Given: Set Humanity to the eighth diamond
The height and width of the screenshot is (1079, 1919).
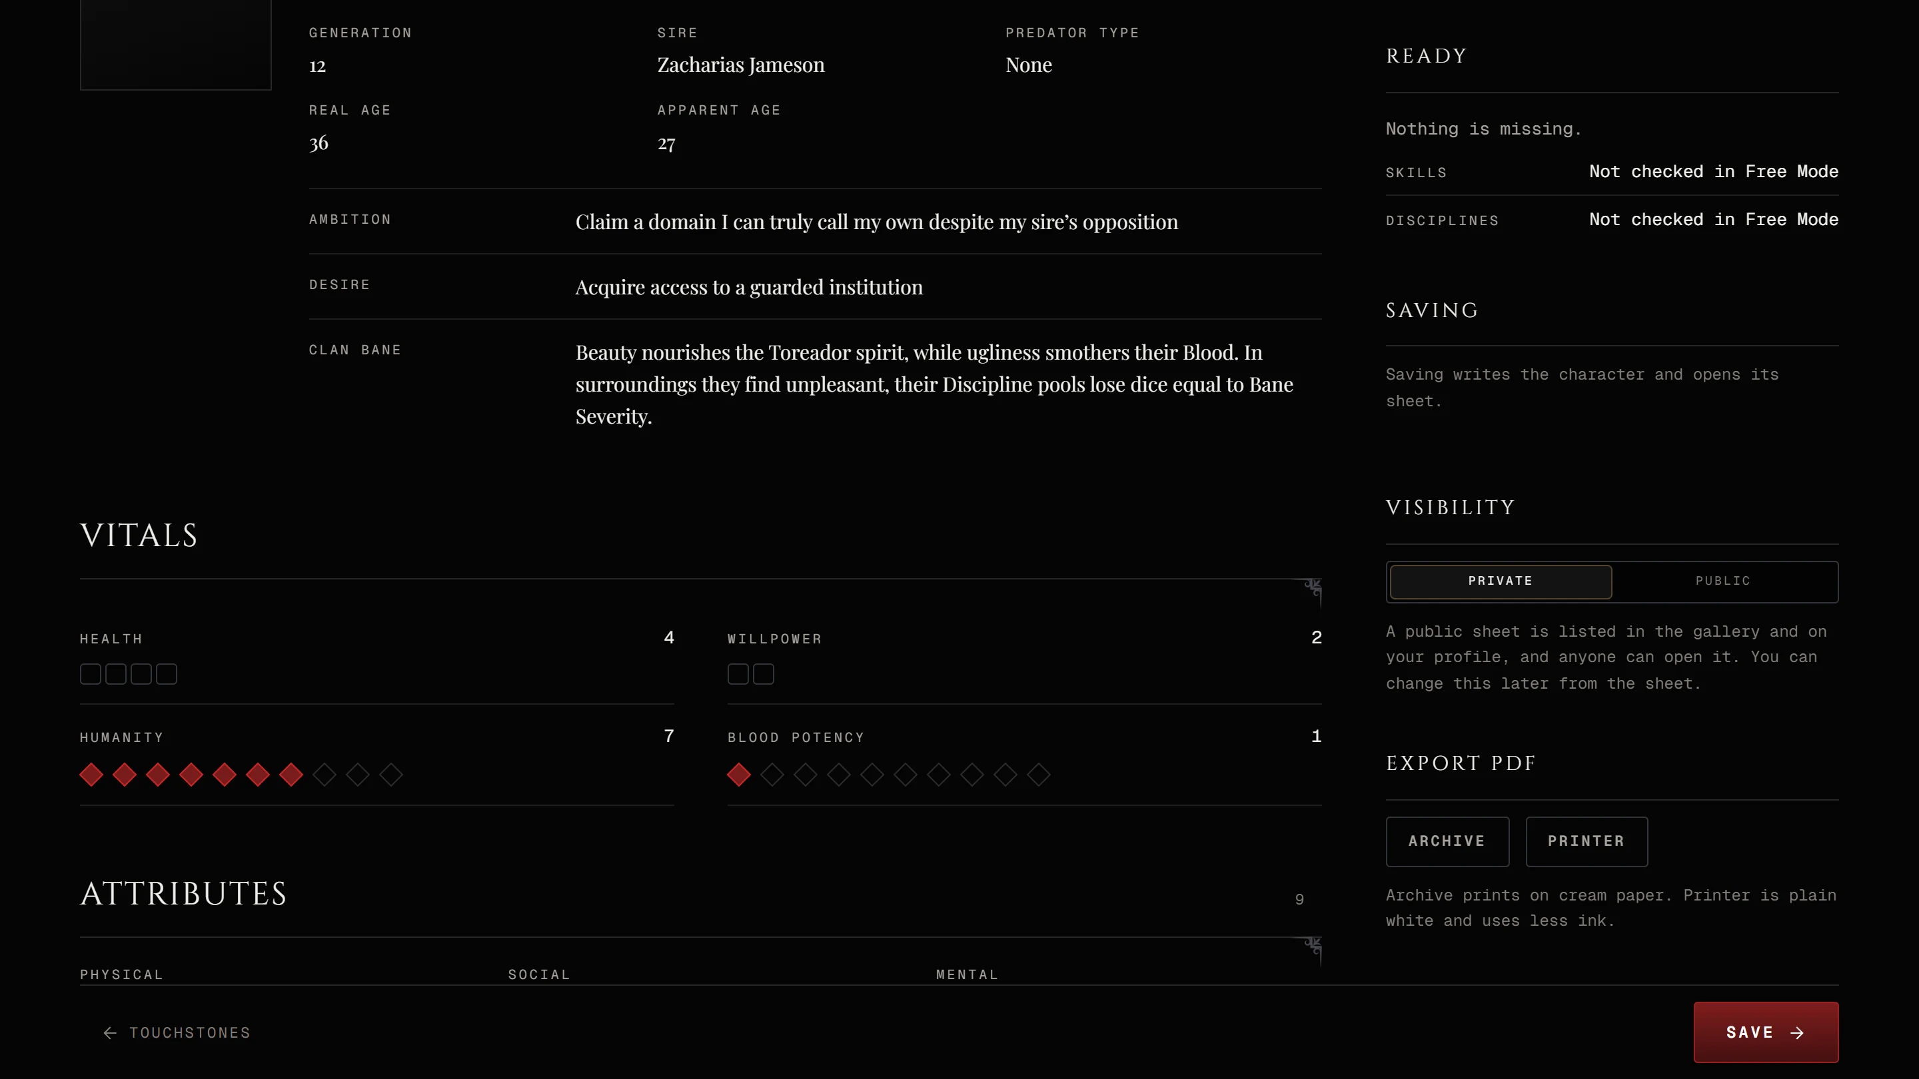Looking at the screenshot, I should point(324,775).
